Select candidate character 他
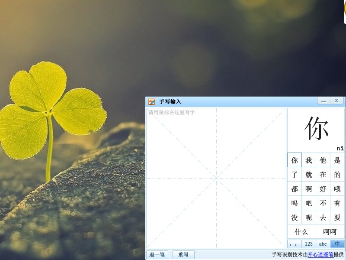The image size is (346, 260). click(323, 160)
